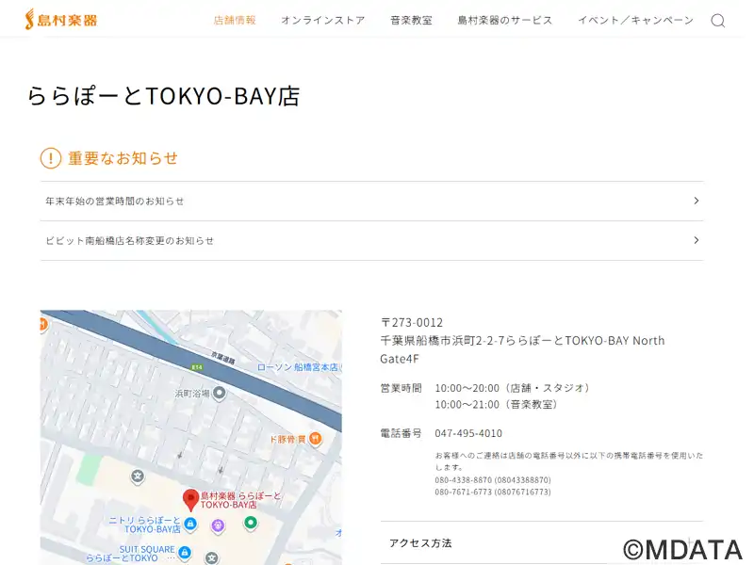Click the orange restaurant marker for 豚骨貫

pyautogui.click(x=316, y=439)
